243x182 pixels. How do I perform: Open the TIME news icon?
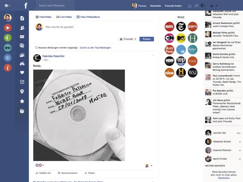click(x=193, y=61)
